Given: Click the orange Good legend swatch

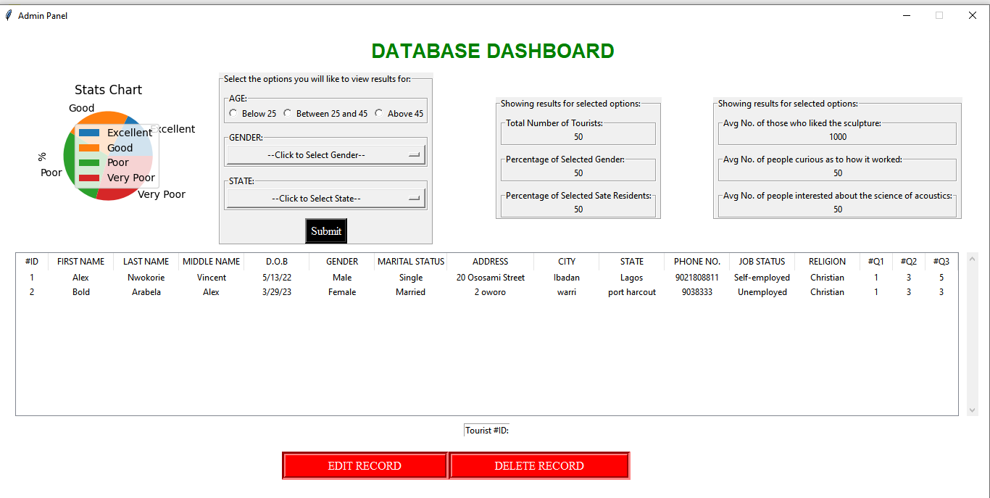Looking at the screenshot, I should (89, 148).
